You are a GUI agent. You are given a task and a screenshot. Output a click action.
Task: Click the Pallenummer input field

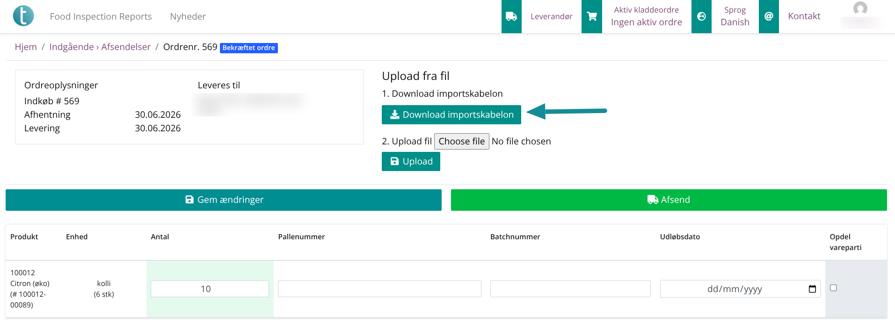(379, 289)
